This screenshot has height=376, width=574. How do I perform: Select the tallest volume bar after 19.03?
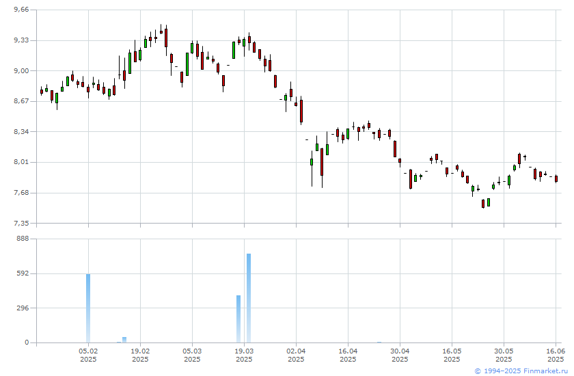click(x=249, y=298)
